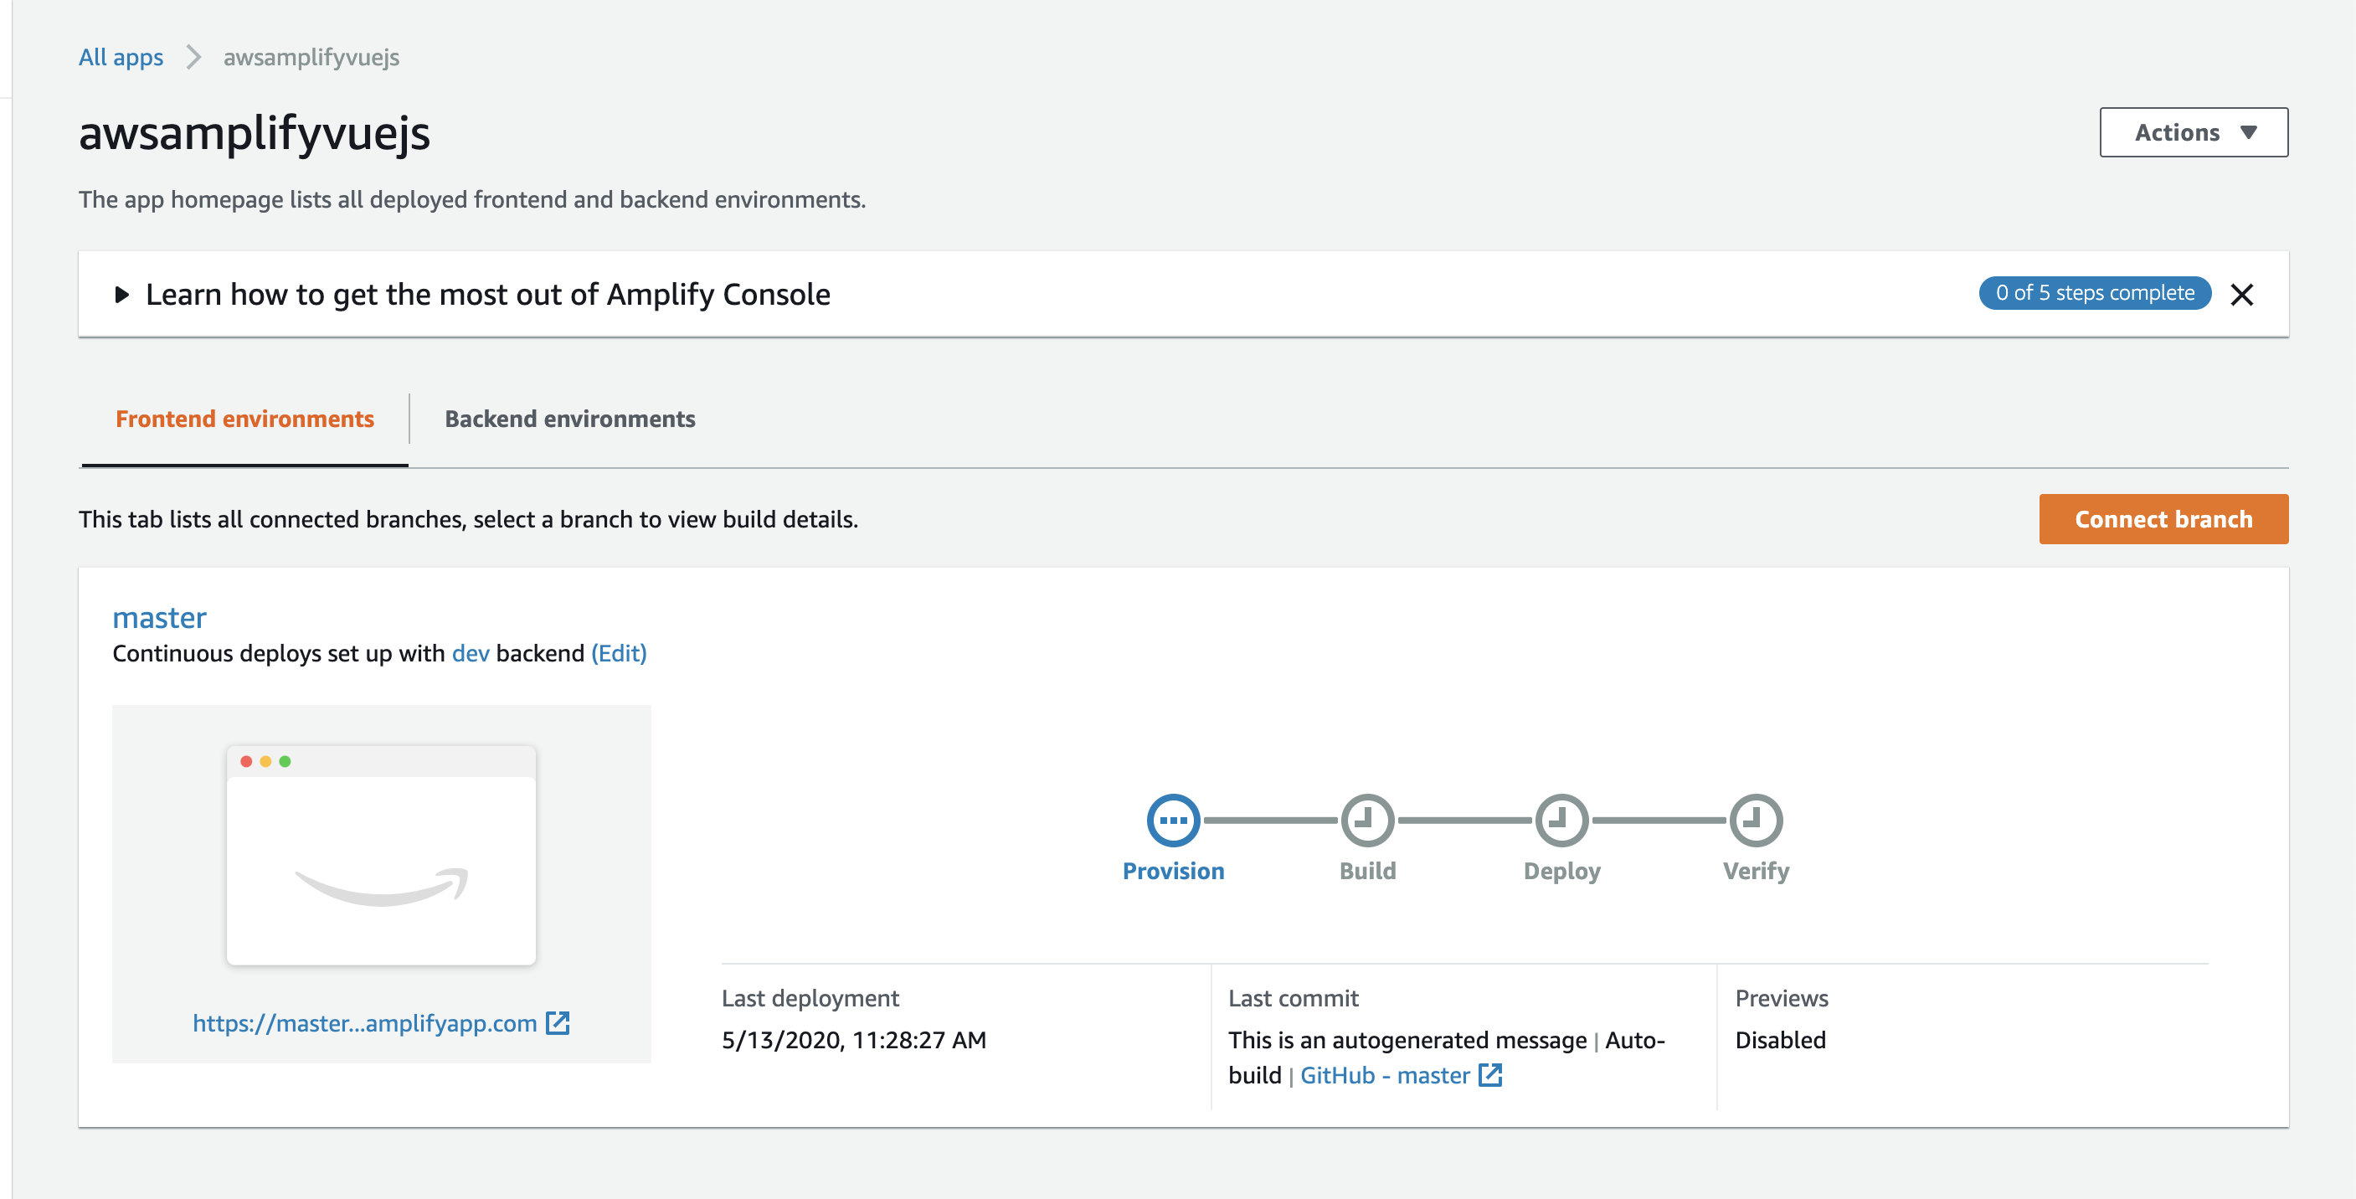Select the Frontend environments tab
Image resolution: width=2356 pixels, height=1199 pixels.
[244, 418]
